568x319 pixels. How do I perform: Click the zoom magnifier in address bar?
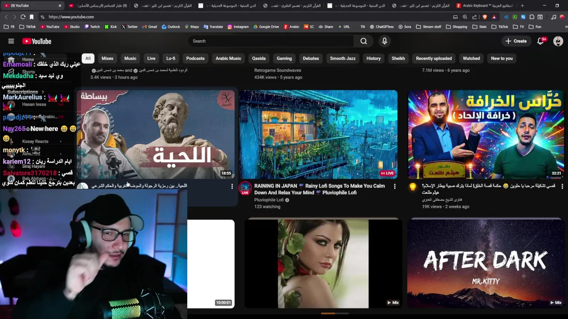click(x=465, y=17)
